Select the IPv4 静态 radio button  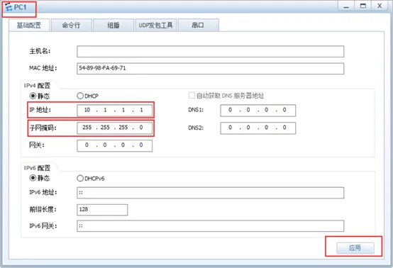pos(33,96)
